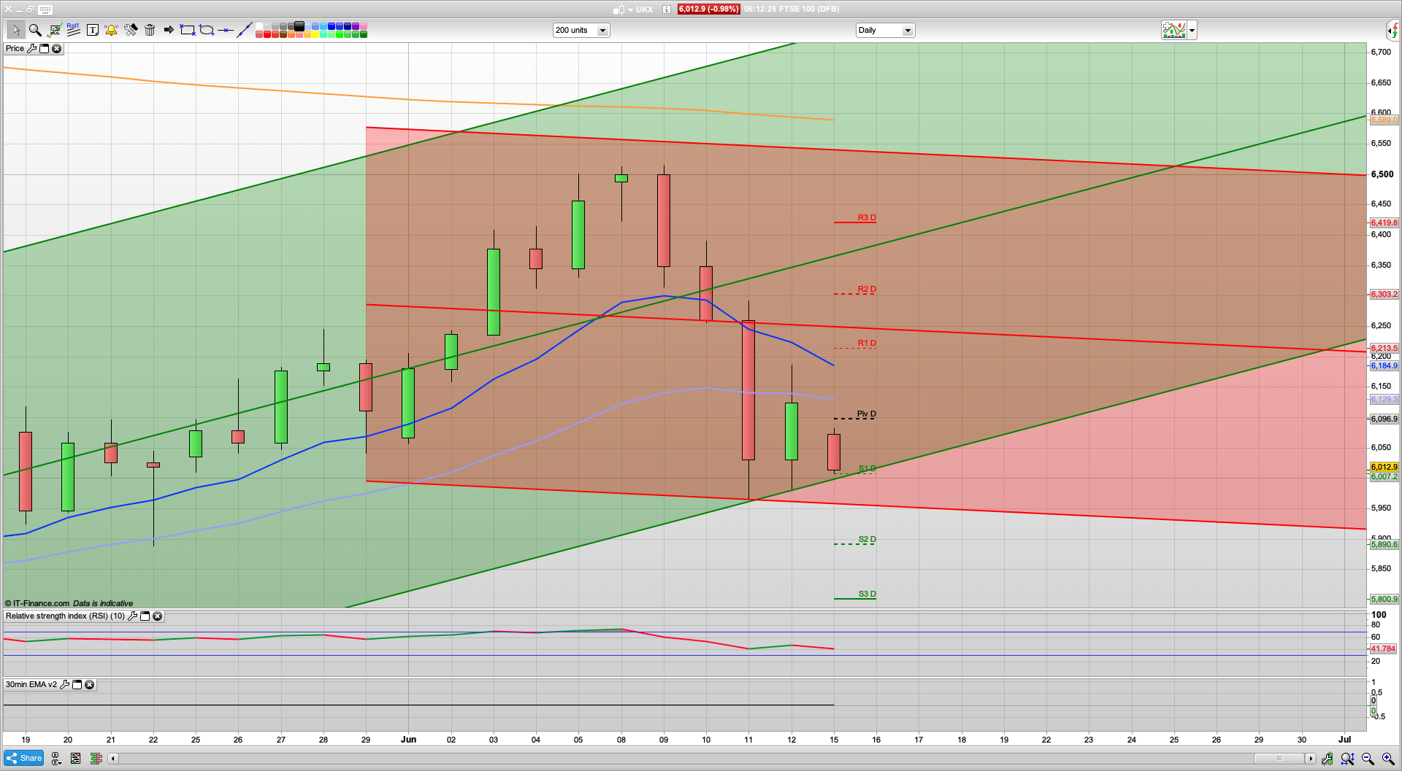Click the 5,800.9 price axis label

tap(1384, 599)
